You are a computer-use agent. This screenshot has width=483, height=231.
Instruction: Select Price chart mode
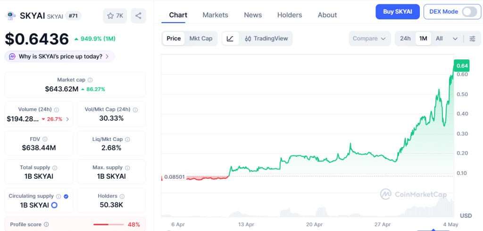[174, 39]
